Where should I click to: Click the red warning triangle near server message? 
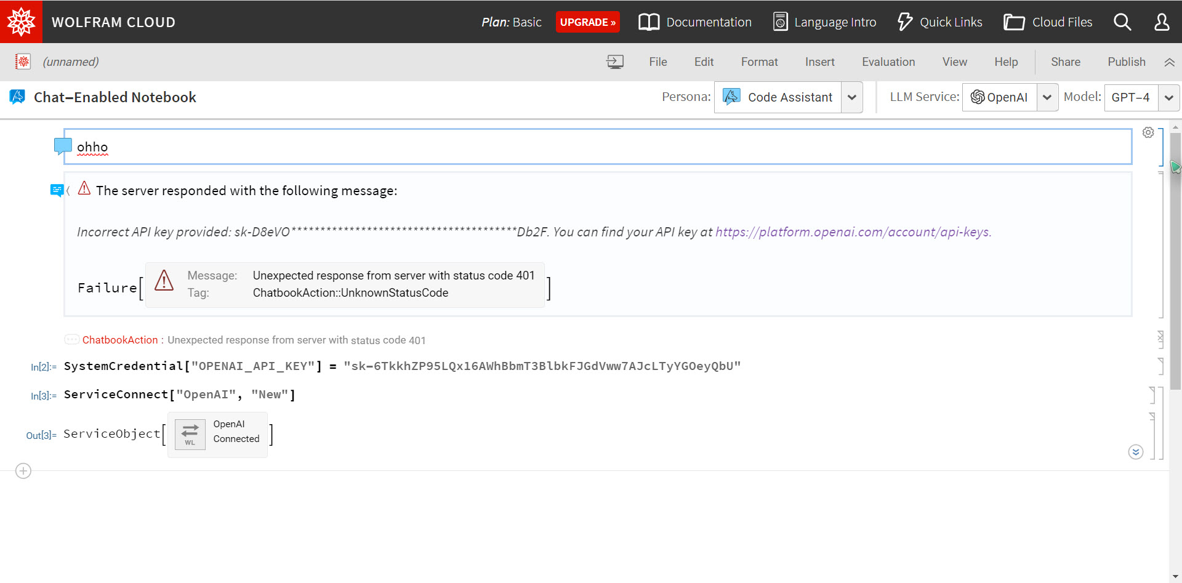[84, 188]
